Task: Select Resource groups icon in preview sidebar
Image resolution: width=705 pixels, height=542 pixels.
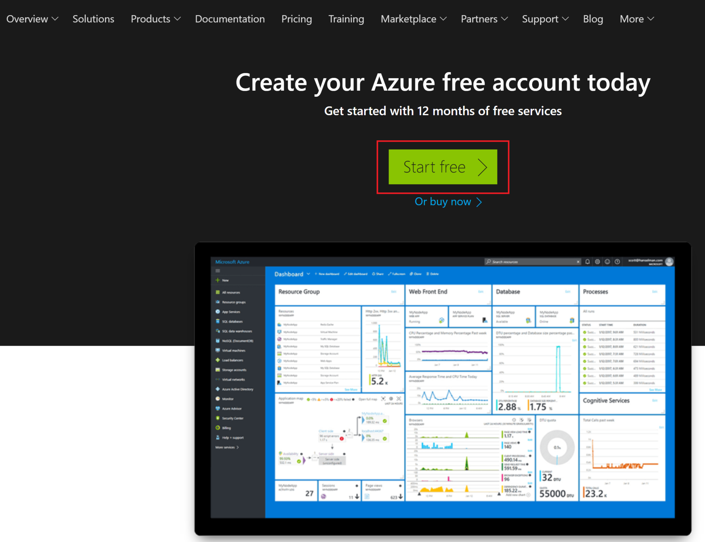Action: (218, 302)
